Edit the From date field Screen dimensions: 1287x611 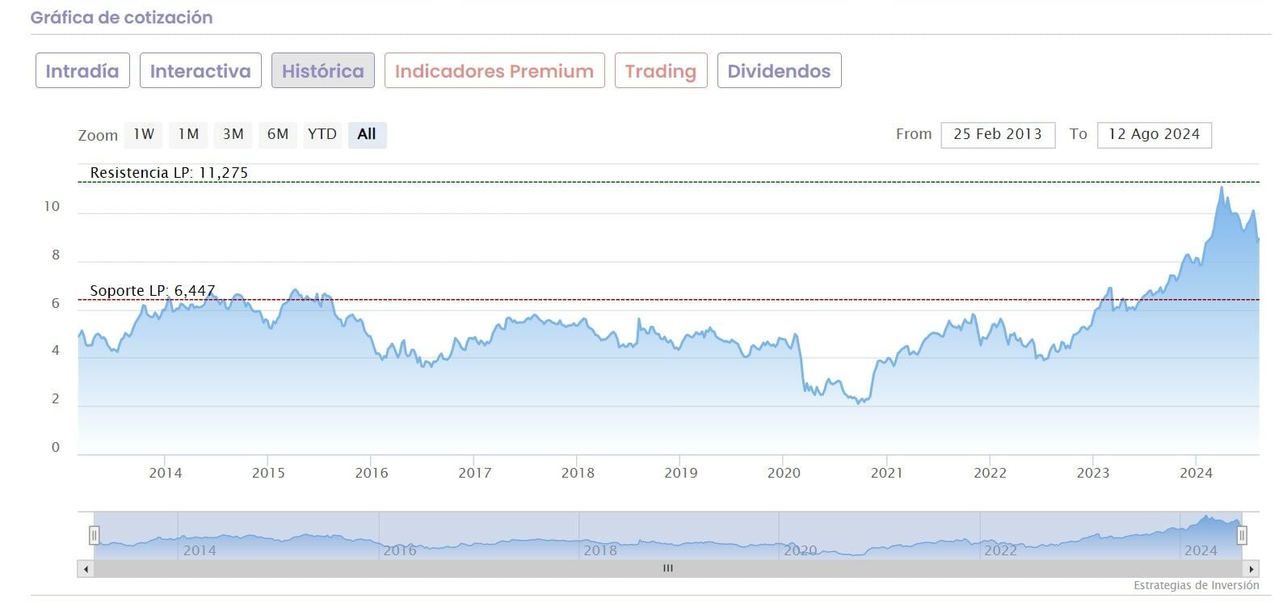click(998, 134)
